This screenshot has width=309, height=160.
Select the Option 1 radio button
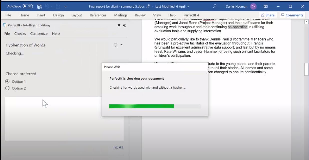point(7,81)
